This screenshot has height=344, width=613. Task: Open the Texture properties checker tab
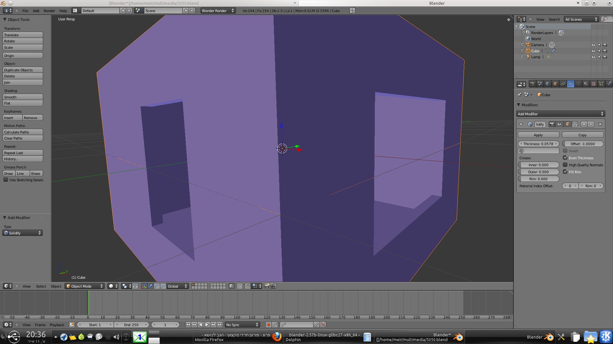(x=594, y=84)
